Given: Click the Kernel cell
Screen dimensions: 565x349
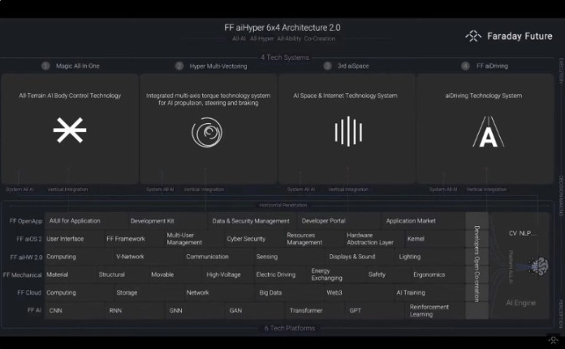Looking at the screenshot, I should pos(435,239).
